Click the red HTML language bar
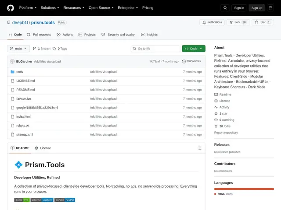Image resolution: width=281 pixels, height=210 pixels. [x=244, y=189]
